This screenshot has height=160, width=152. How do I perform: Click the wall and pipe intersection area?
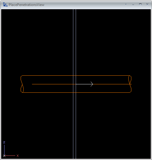75,84
